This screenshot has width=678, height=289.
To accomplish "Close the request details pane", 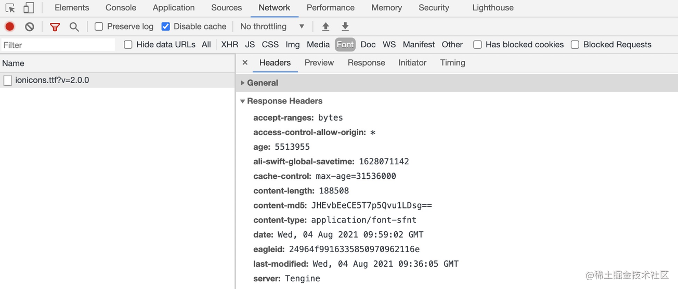I will pos(245,62).
